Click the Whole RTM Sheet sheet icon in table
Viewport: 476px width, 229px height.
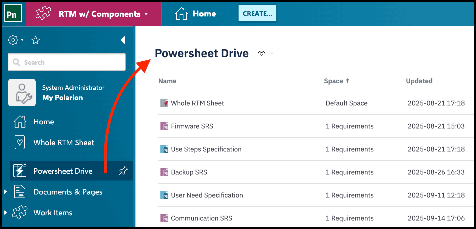coord(164,103)
